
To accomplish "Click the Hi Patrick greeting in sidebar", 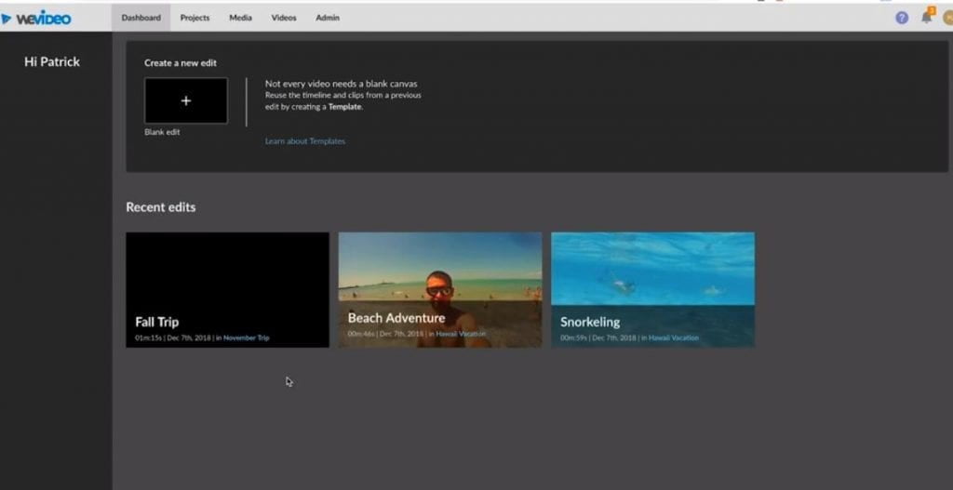I will click(x=52, y=62).
